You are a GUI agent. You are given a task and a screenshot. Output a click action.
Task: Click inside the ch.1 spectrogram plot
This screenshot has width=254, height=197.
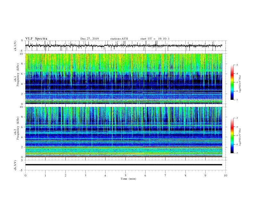123,79
